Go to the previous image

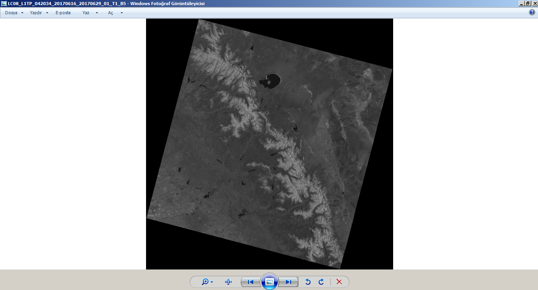(x=251, y=282)
